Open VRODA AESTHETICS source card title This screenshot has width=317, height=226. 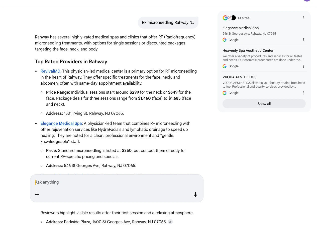click(x=240, y=77)
